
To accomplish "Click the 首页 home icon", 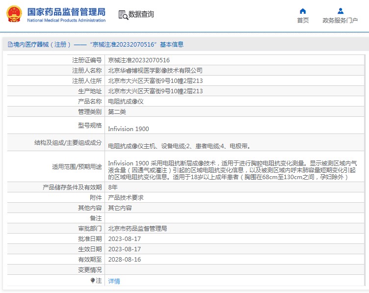I will click(x=303, y=11).
